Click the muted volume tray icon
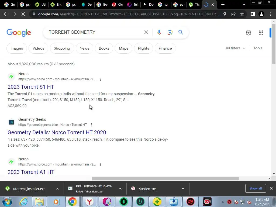 tap(249, 202)
